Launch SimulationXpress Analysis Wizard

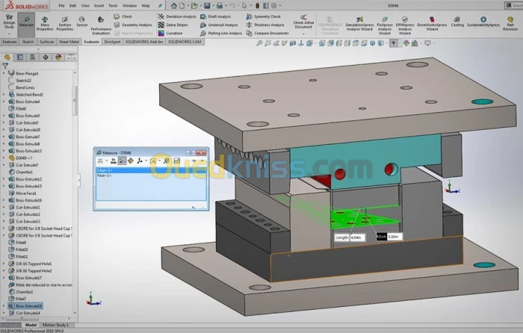(x=359, y=24)
